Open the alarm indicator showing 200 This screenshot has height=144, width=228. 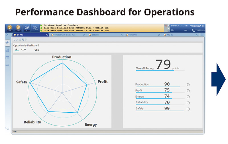point(10,28)
